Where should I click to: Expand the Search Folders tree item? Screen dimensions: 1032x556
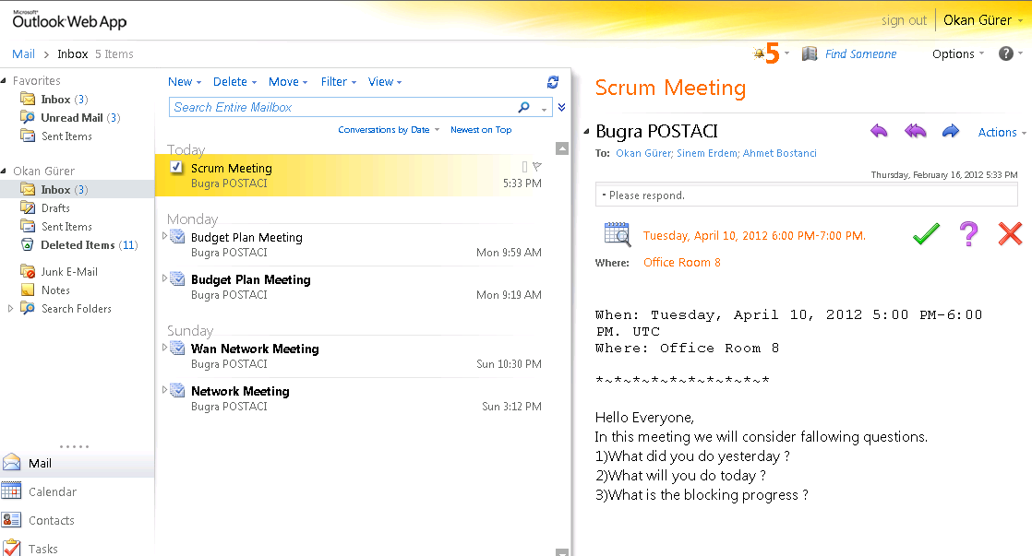tap(11, 309)
